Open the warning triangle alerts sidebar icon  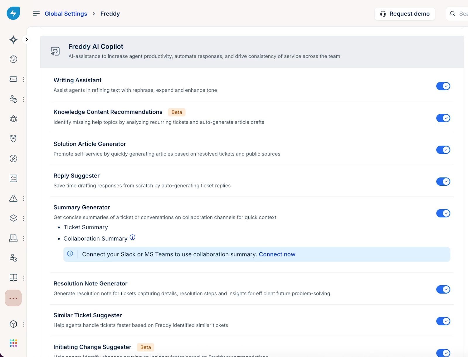(x=13, y=198)
